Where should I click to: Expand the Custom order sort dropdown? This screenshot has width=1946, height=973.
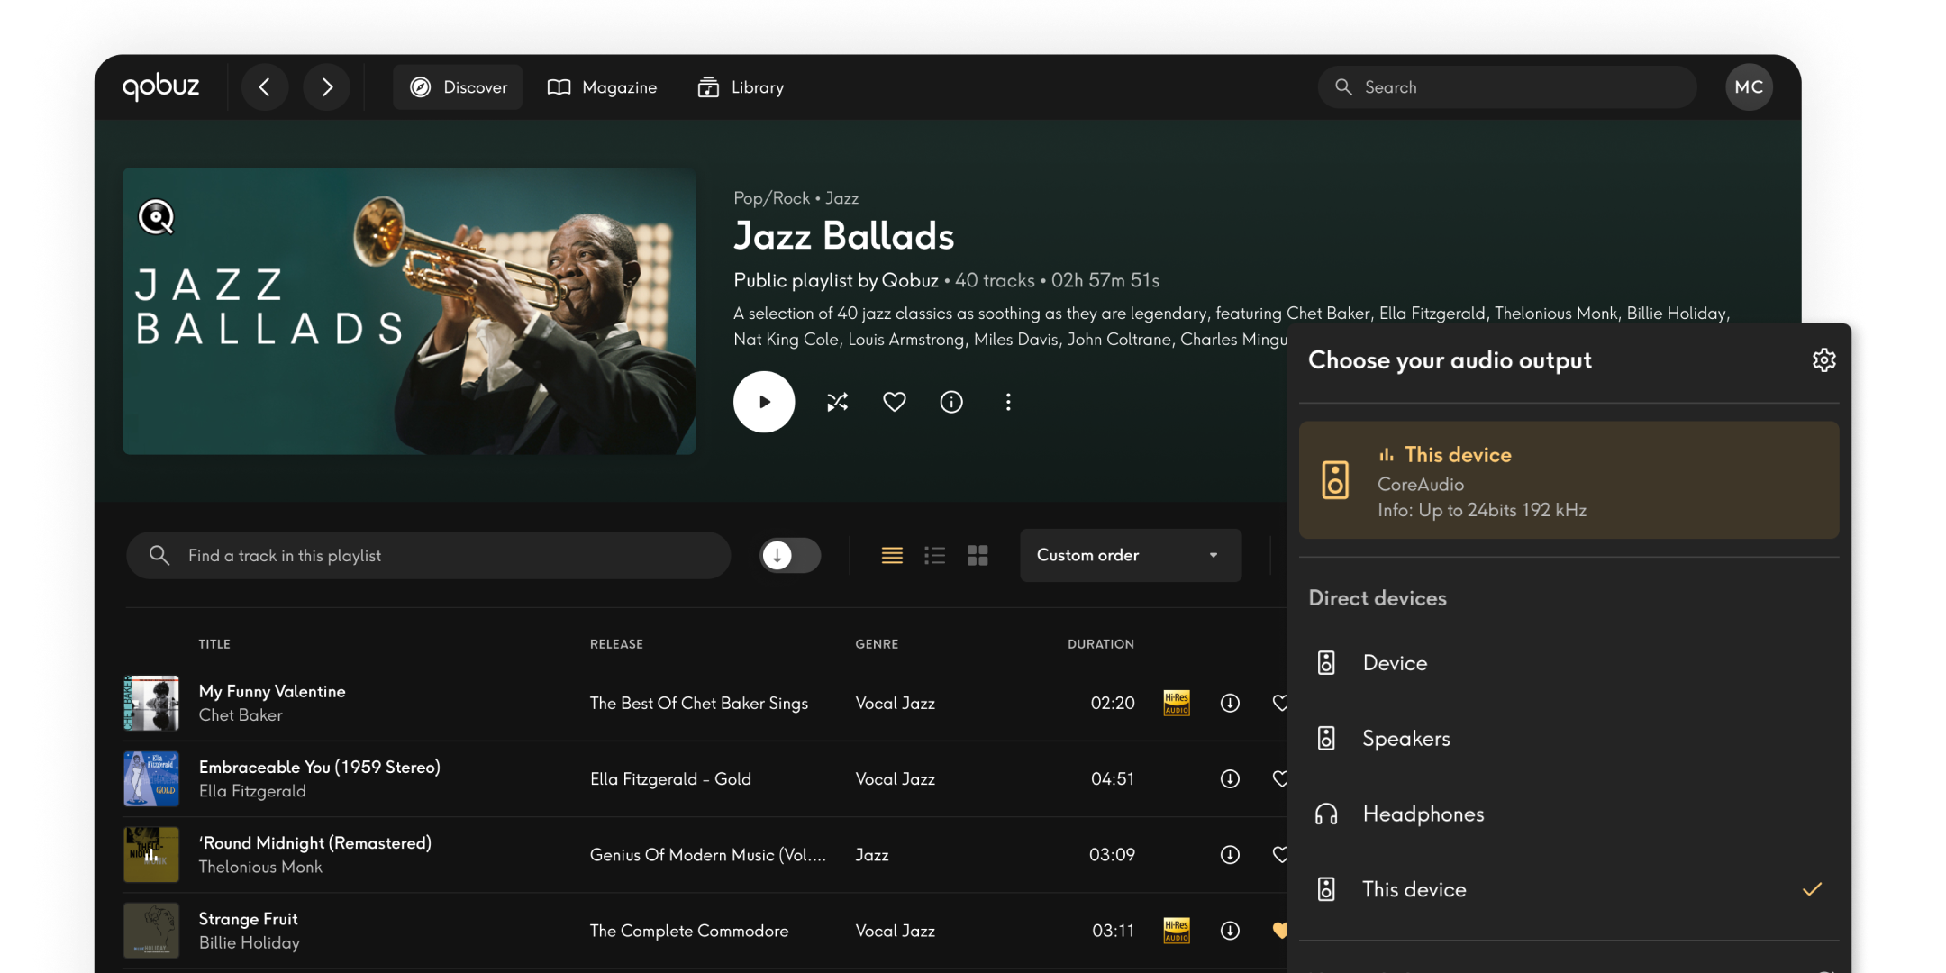[x=1130, y=555]
